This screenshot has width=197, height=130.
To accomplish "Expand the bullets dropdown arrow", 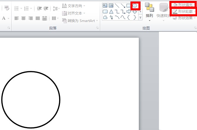I will point(21,8).
